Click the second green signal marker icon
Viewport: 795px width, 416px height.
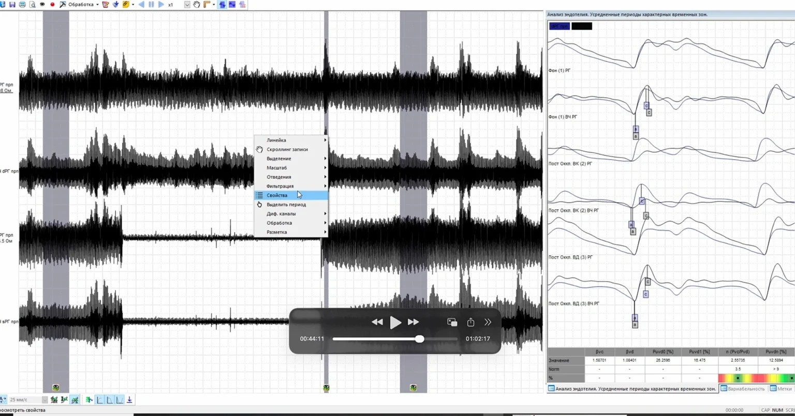[64, 400]
